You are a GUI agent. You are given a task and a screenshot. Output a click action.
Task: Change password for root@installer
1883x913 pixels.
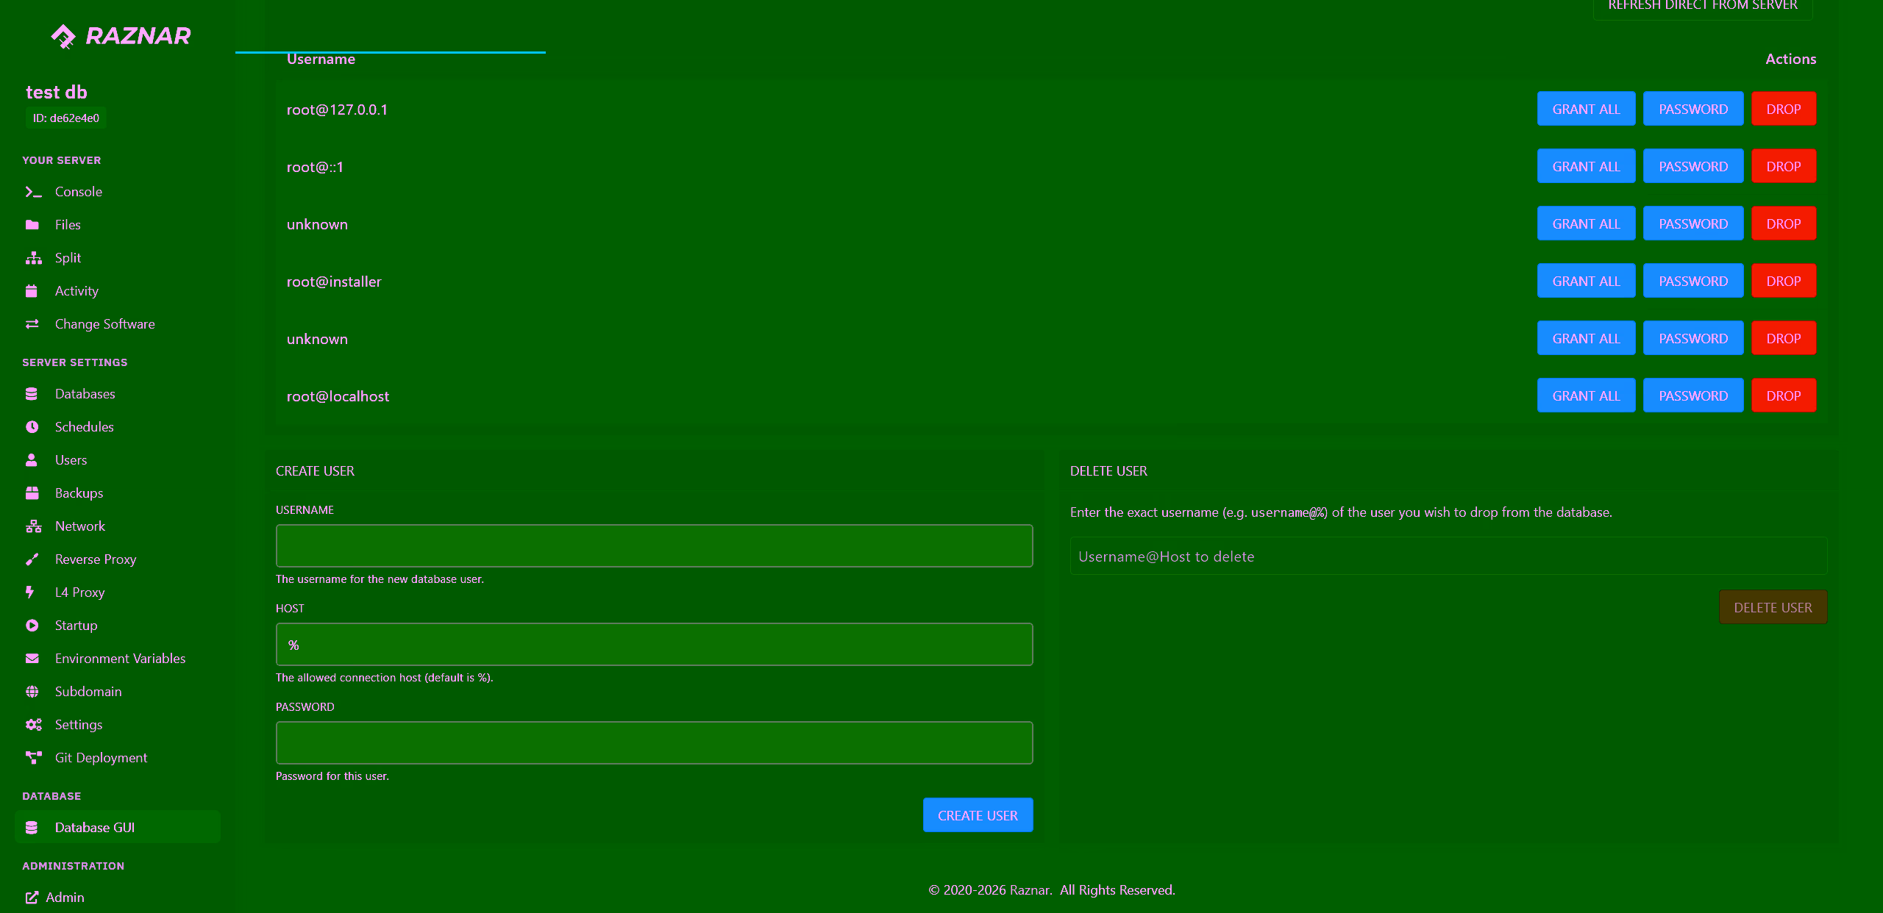coord(1693,281)
